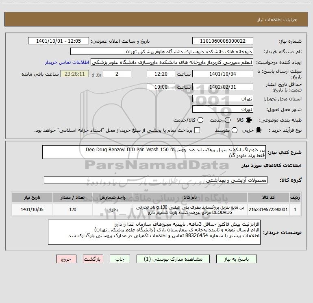Click the بطری unit cell
Image resolution: width=313 pixels, height=303 pixels.
113,209
